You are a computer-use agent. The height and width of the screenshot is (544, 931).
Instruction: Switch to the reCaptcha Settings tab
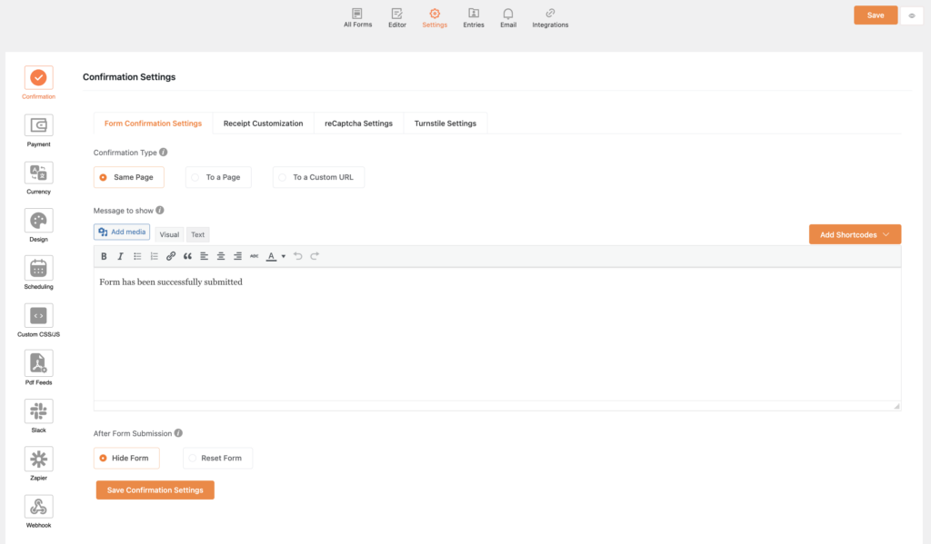[358, 124]
